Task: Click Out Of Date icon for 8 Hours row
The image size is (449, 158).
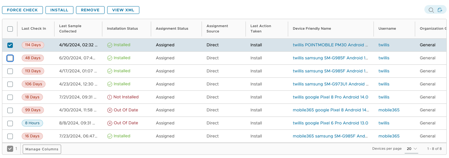Action: 109,123
